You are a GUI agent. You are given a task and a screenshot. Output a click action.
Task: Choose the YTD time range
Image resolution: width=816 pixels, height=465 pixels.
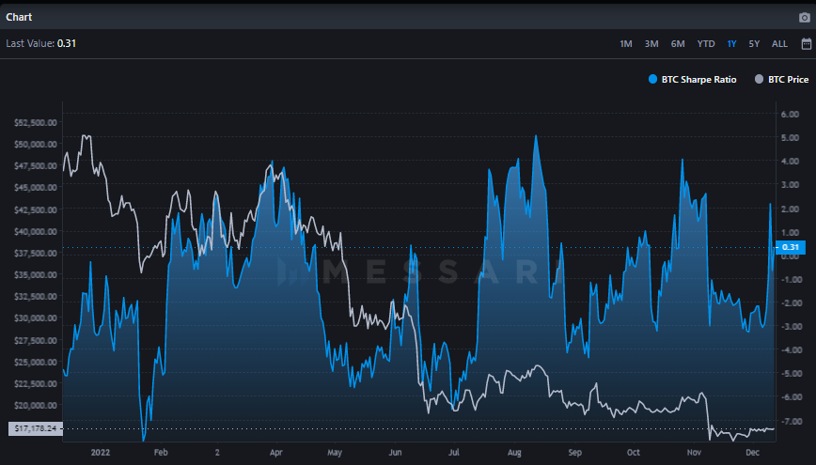click(x=706, y=44)
